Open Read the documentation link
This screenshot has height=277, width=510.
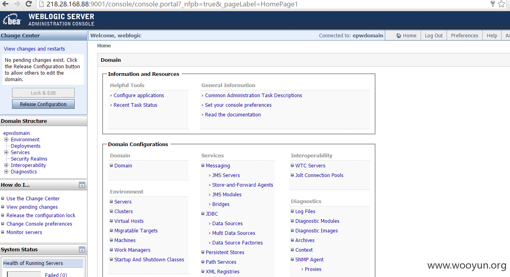click(233, 115)
